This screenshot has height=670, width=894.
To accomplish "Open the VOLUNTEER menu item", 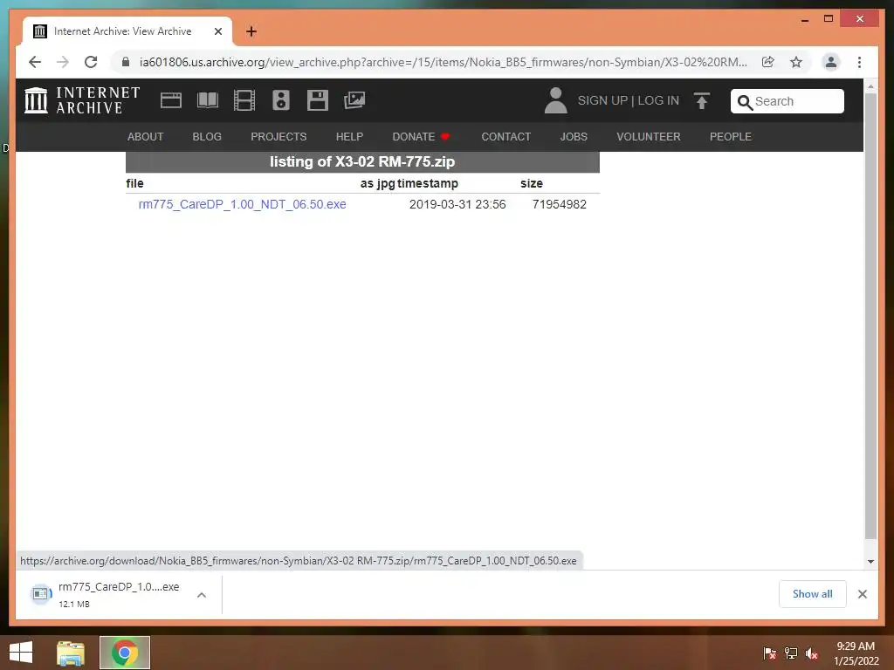I will [649, 137].
